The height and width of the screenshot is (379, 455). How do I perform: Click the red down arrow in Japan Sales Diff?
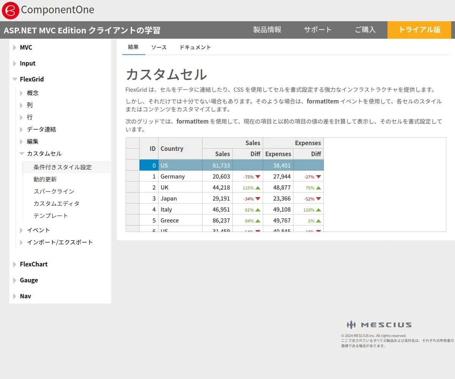[x=258, y=199]
